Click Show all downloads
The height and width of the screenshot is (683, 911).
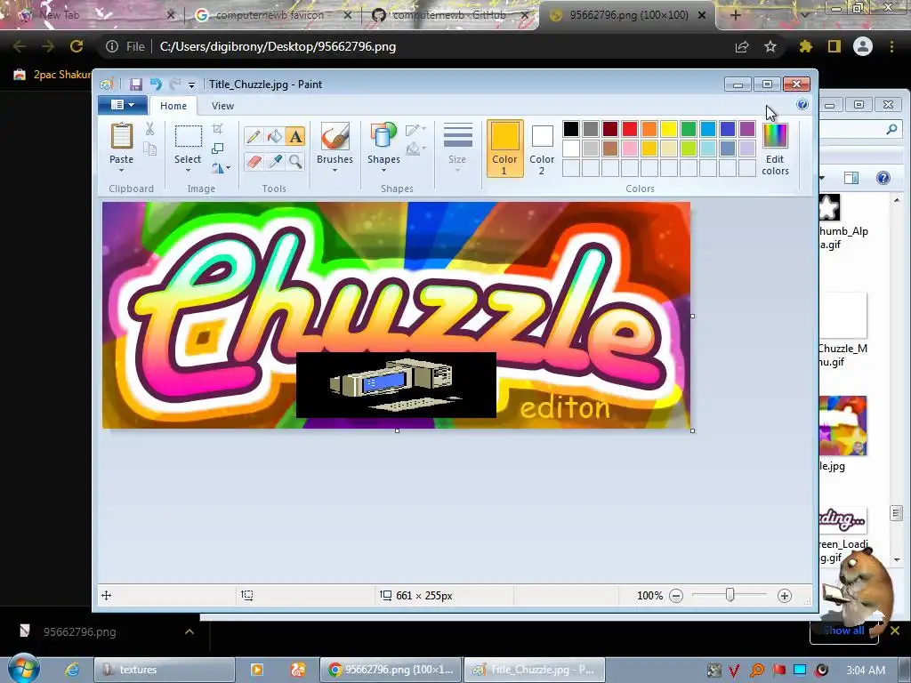coord(843,631)
